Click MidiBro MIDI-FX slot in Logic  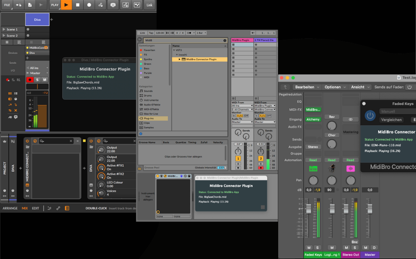click(x=313, y=110)
